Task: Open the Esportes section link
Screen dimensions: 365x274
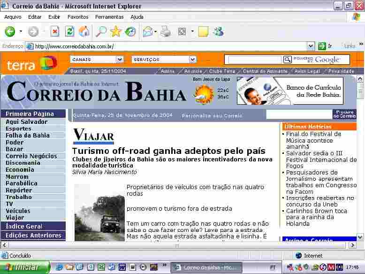Action: (18, 129)
